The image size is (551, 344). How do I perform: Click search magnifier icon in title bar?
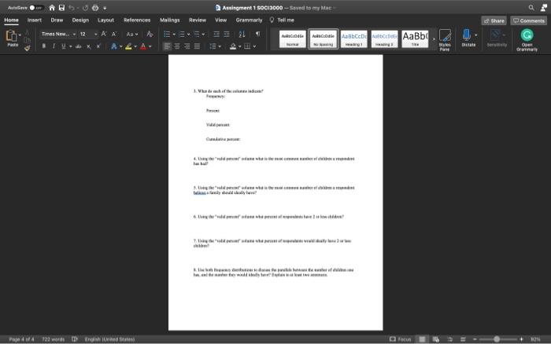(531, 8)
